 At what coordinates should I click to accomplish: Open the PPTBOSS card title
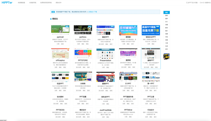click(x=60, y=110)
